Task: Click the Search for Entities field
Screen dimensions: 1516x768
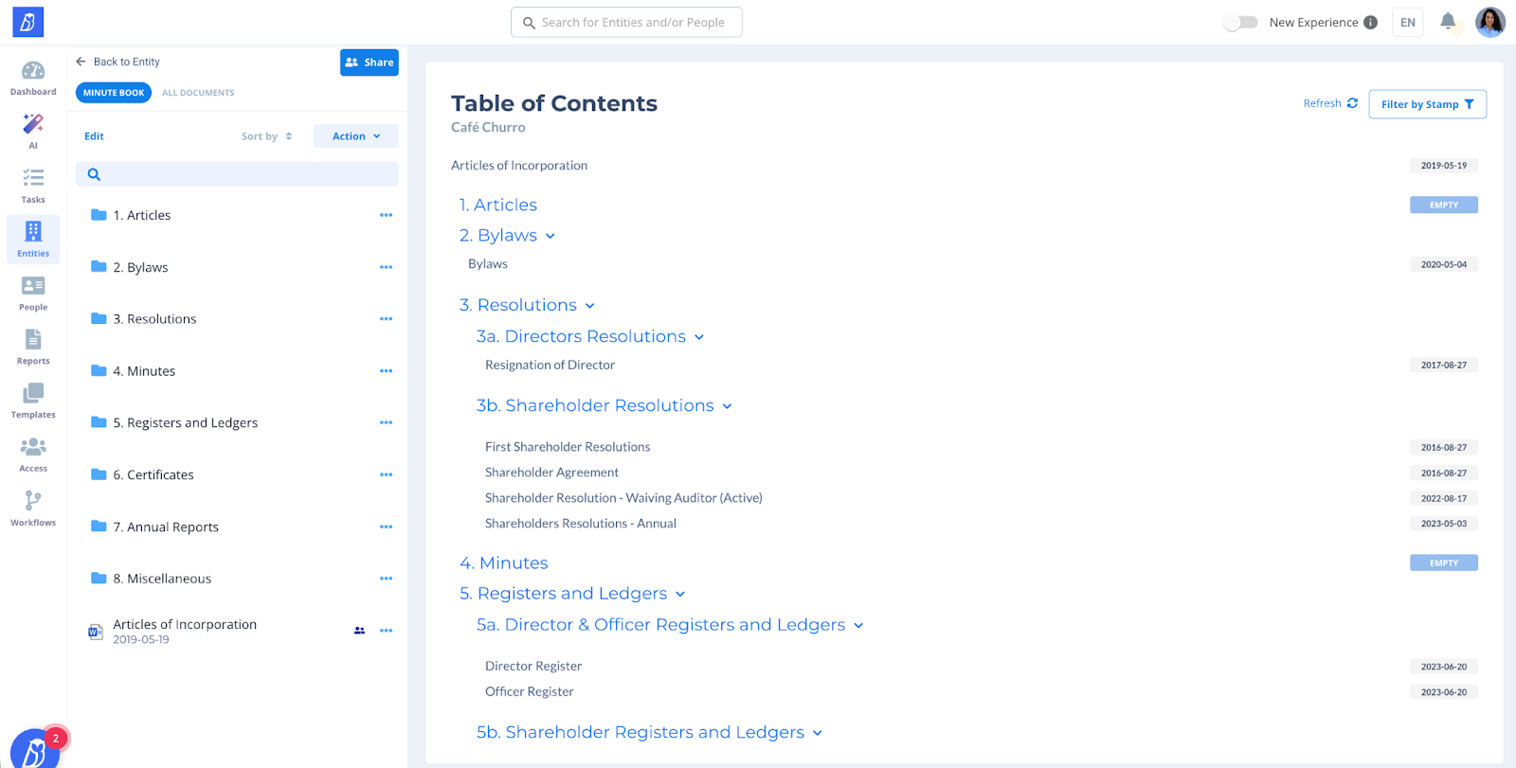Action: [x=626, y=22]
